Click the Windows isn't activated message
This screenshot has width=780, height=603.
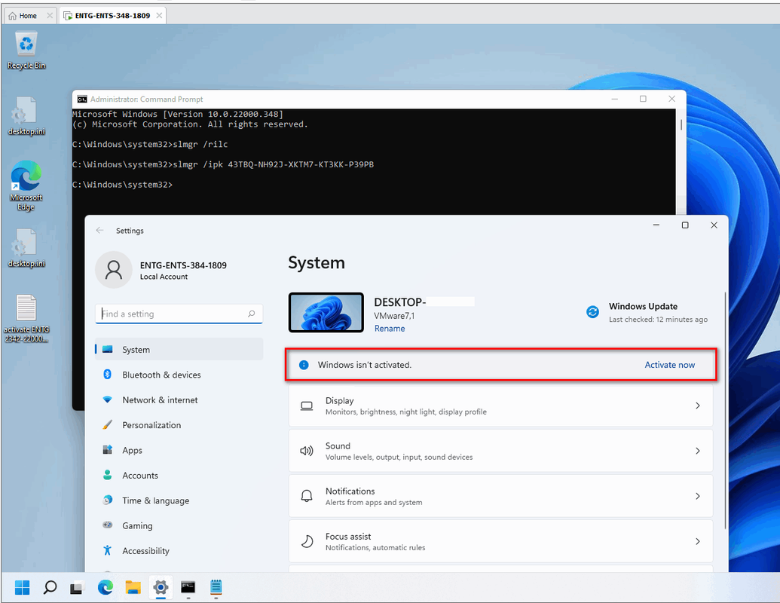[365, 365]
